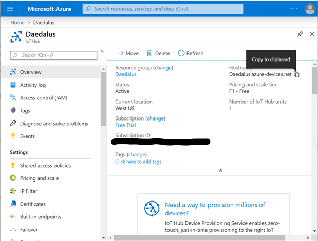
Task: Collapse the sidebar with double chevron
Action: pyautogui.click(x=102, y=51)
